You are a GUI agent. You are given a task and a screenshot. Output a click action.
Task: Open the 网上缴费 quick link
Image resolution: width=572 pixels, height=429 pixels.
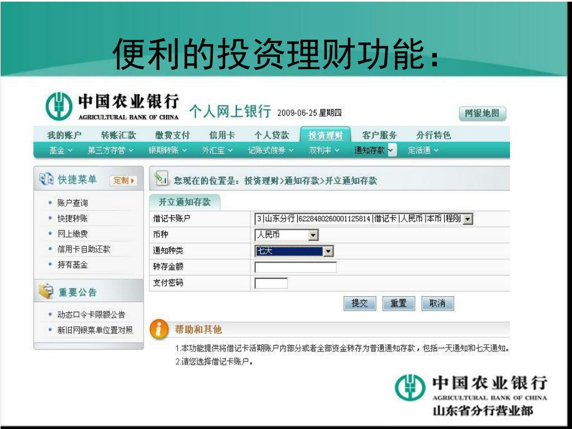click(x=73, y=233)
